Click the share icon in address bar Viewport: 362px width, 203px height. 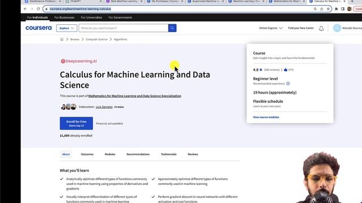322,9
